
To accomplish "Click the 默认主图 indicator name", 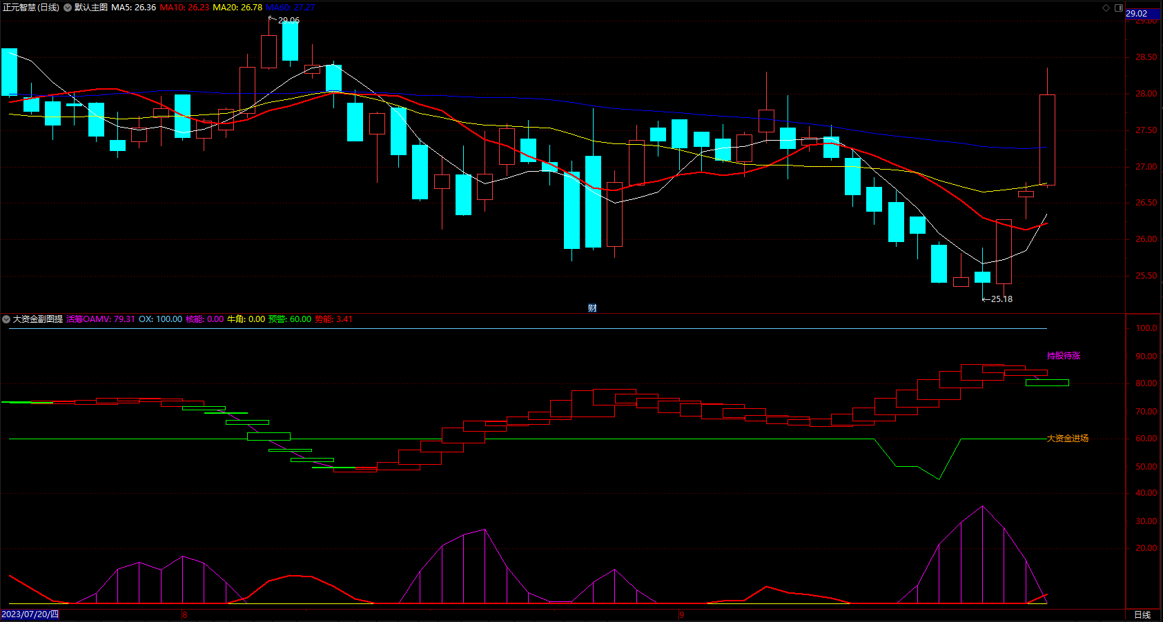I will 91,8.
